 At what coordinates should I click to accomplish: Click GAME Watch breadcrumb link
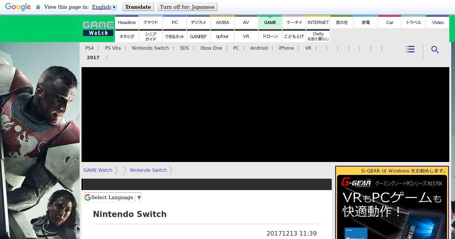click(x=98, y=170)
